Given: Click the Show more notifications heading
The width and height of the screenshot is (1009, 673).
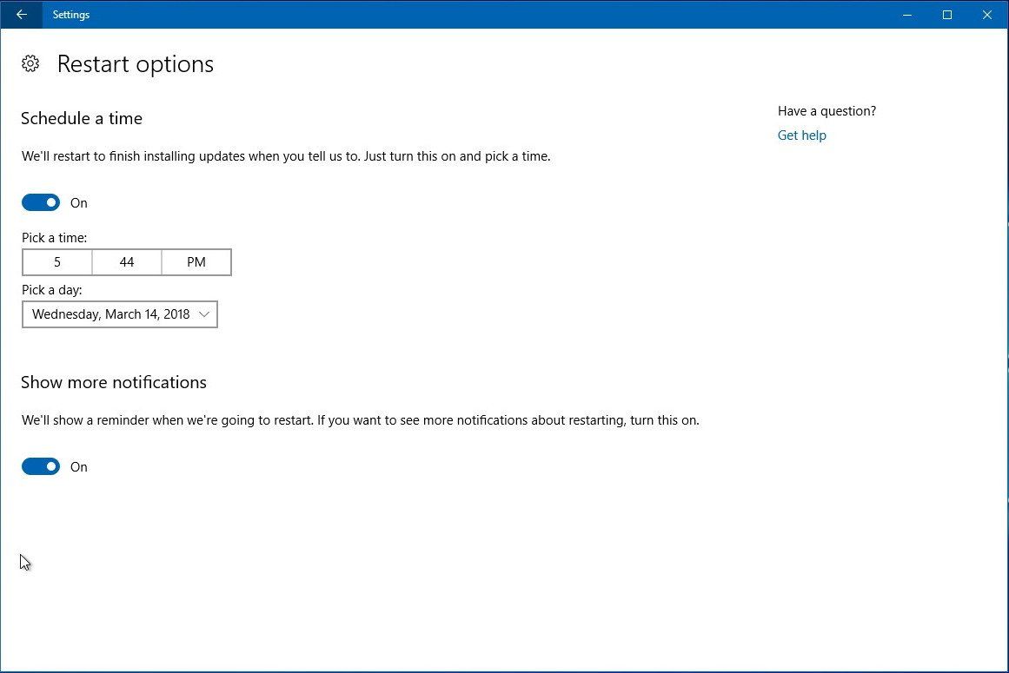Looking at the screenshot, I should pyautogui.click(x=113, y=382).
